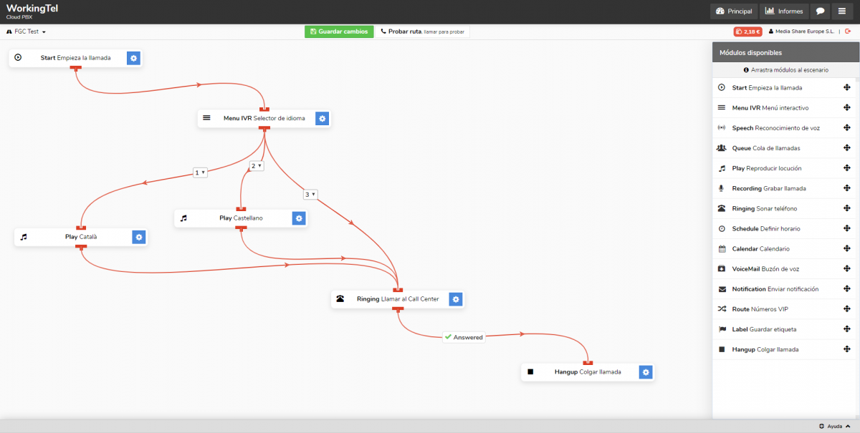Open Ringing Llamar al Call Center settings
Viewport: 860px width, 433px height.
click(x=456, y=299)
